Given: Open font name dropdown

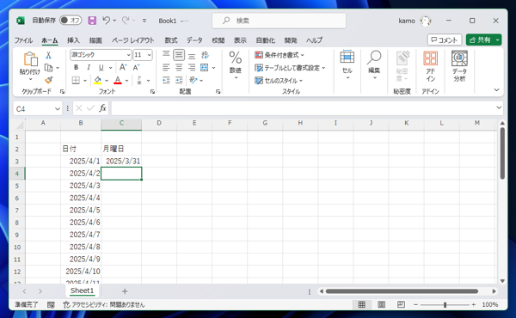Looking at the screenshot, I should (x=129, y=55).
